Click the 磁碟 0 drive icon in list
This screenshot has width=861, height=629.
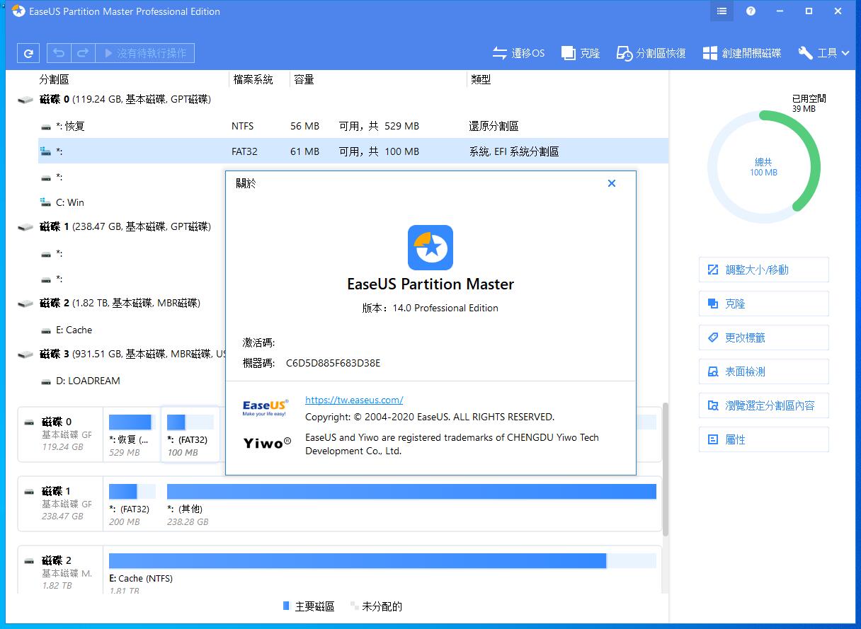point(25,100)
